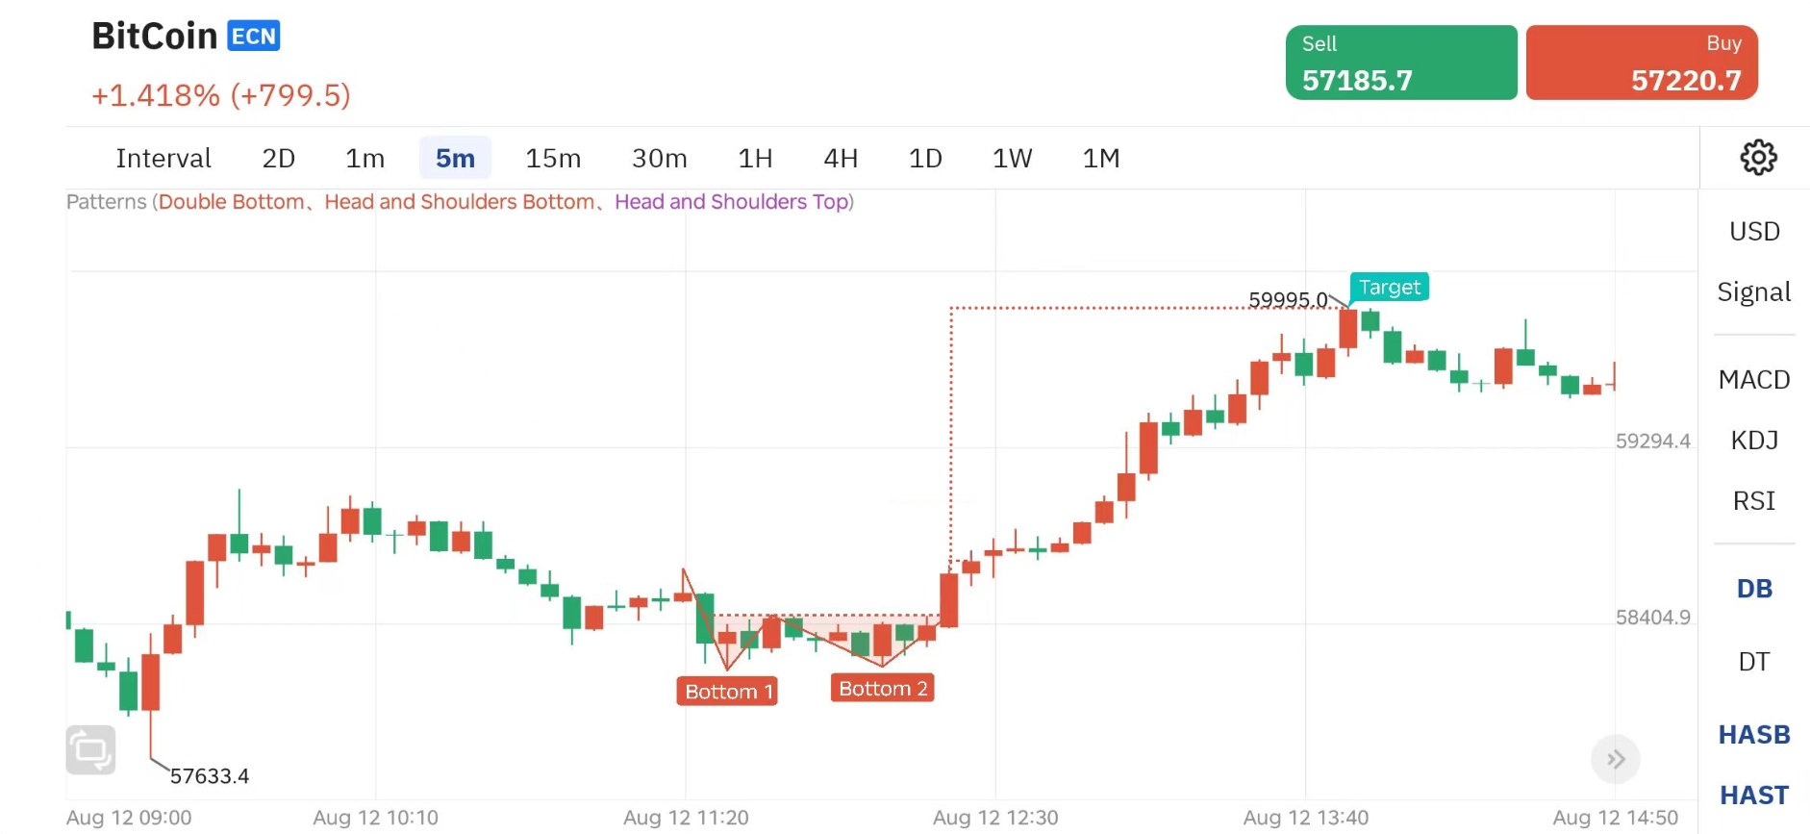Click the screen rotate icon near chart bottom-left
Viewport: 1810px width, 834px height.
89,749
